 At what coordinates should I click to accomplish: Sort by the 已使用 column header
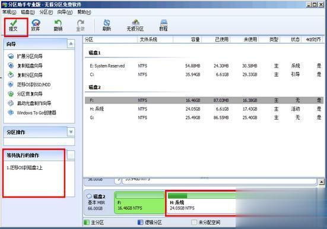tap(216, 39)
